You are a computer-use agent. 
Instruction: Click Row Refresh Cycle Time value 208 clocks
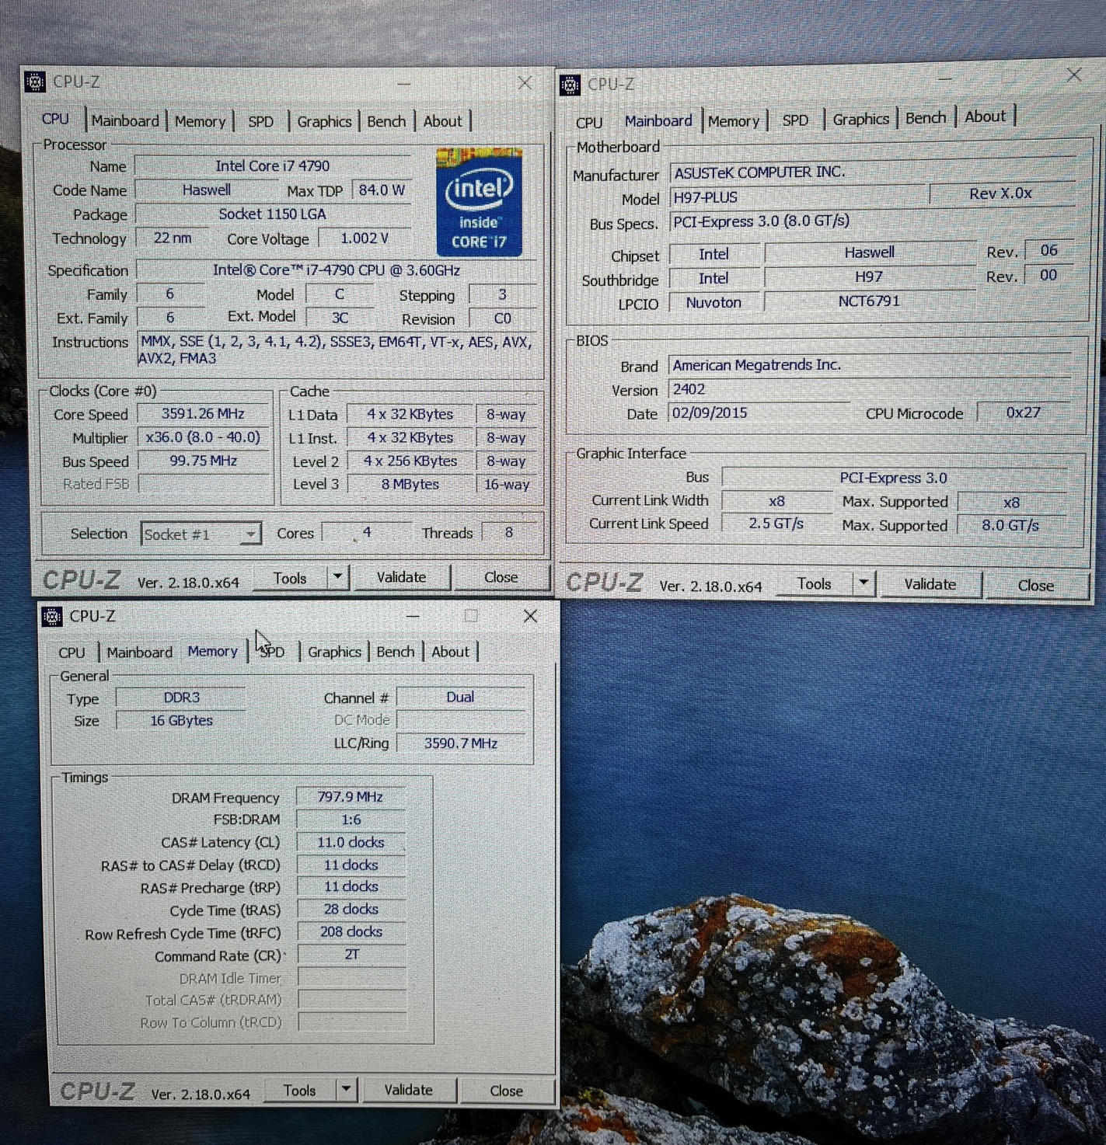(x=351, y=931)
